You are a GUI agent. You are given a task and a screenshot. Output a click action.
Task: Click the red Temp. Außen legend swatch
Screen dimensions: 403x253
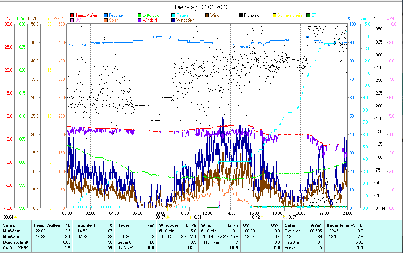tap(72, 16)
